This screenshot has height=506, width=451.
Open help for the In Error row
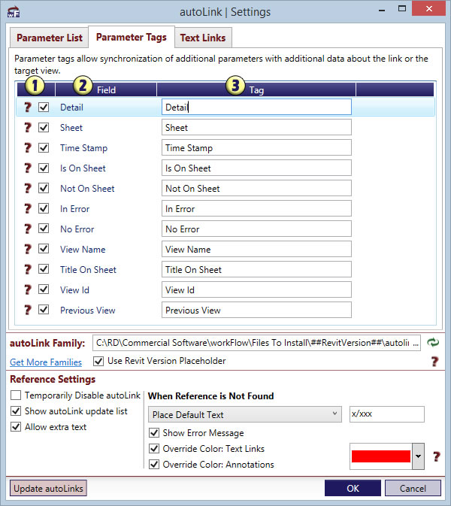coord(28,209)
